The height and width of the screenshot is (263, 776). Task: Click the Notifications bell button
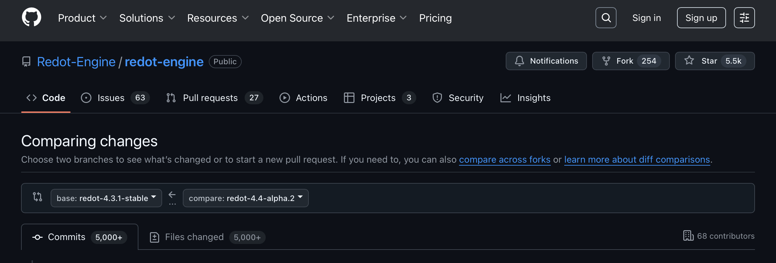tap(546, 61)
